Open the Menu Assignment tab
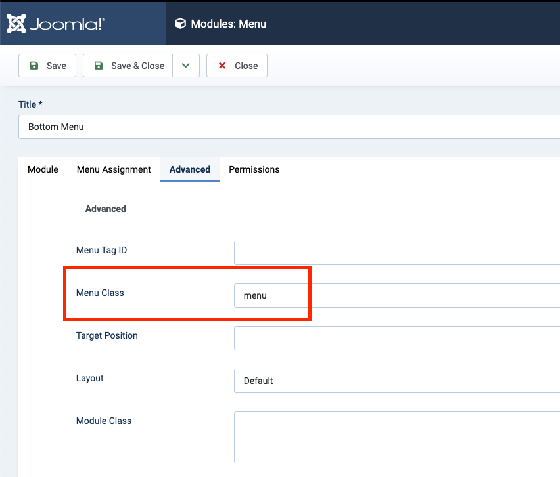The height and width of the screenshot is (477, 560). point(114,169)
